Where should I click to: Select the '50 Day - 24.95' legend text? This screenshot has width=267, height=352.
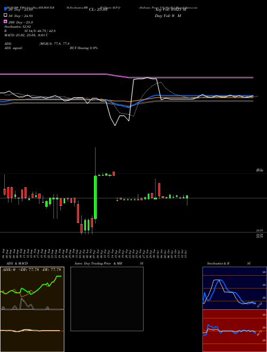tap(21, 16)
